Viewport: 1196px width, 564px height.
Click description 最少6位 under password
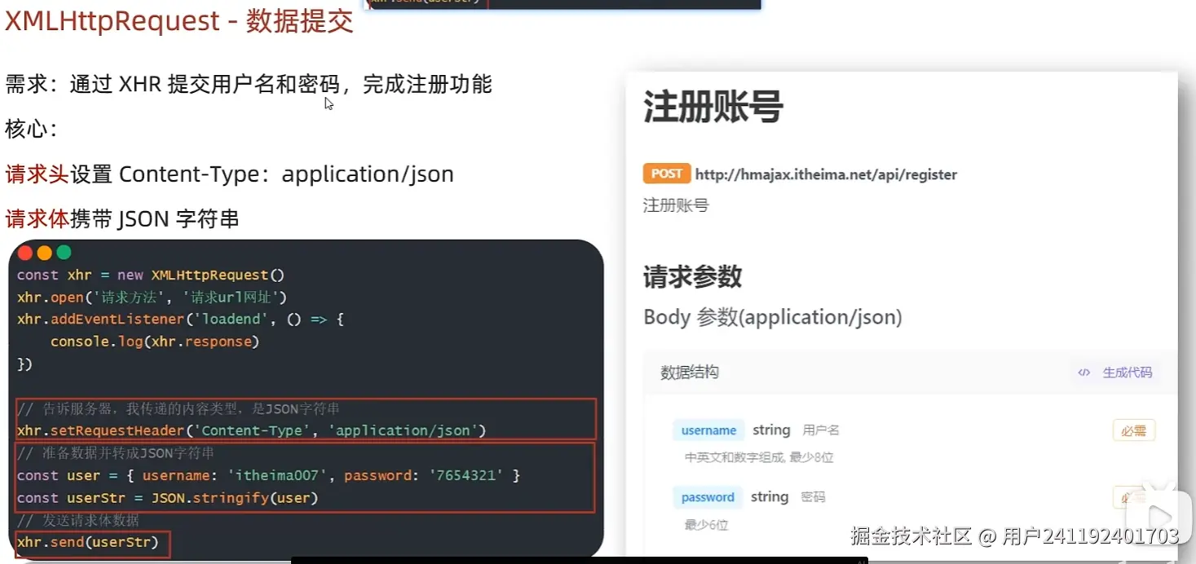pos(706,525)
